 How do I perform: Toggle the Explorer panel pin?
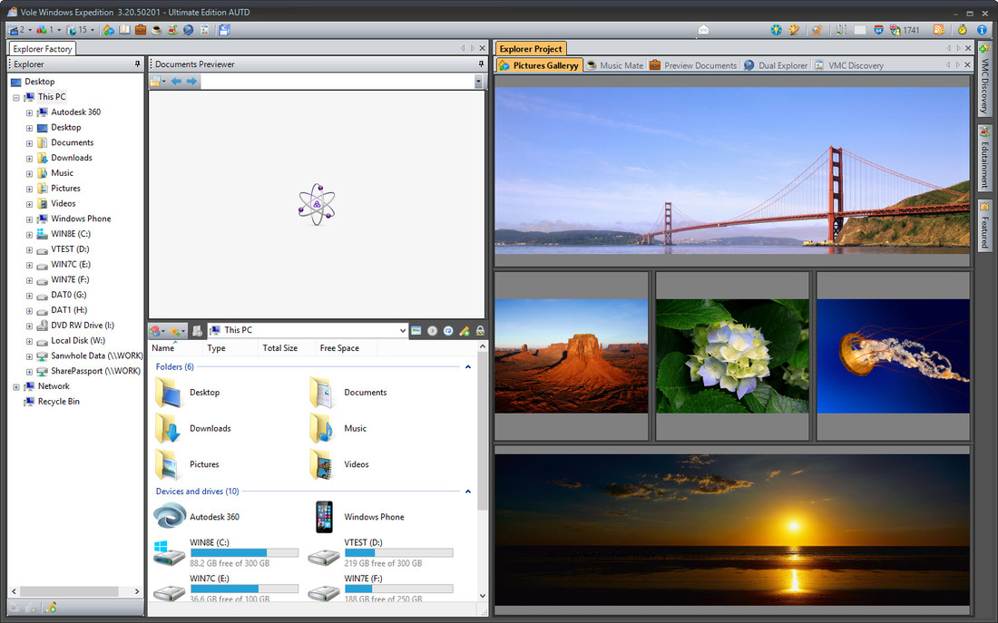click(x=138, y=64)
